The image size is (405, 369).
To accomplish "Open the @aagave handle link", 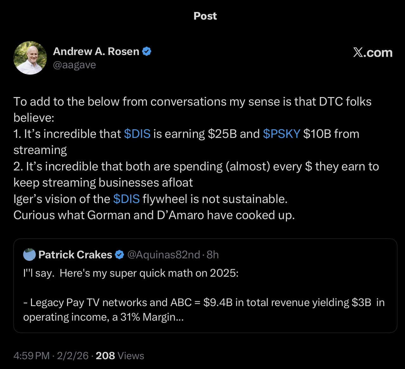I will click(x=74, y=65).
